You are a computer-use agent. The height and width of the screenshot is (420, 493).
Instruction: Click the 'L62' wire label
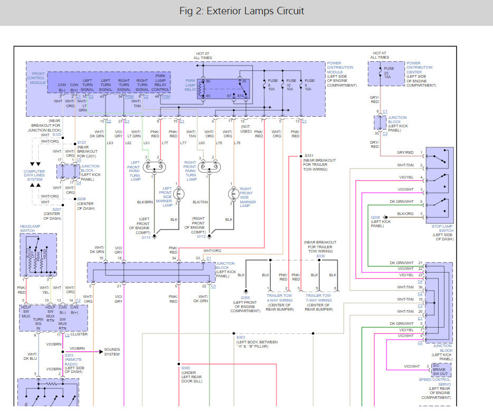[128, 143]
